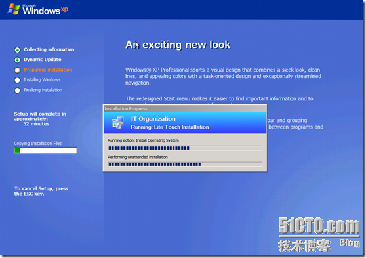Click the IT Organization heading
The height and width of the screenshot is (258, 366).
pyautogui.click(x=153, y=119)
